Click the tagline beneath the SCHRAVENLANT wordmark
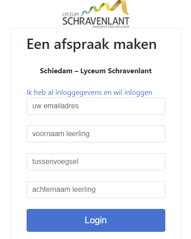Screen dimensions: 191x239 coord(111,27)
